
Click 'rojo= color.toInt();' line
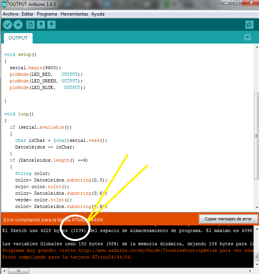[x=42, y=187]
